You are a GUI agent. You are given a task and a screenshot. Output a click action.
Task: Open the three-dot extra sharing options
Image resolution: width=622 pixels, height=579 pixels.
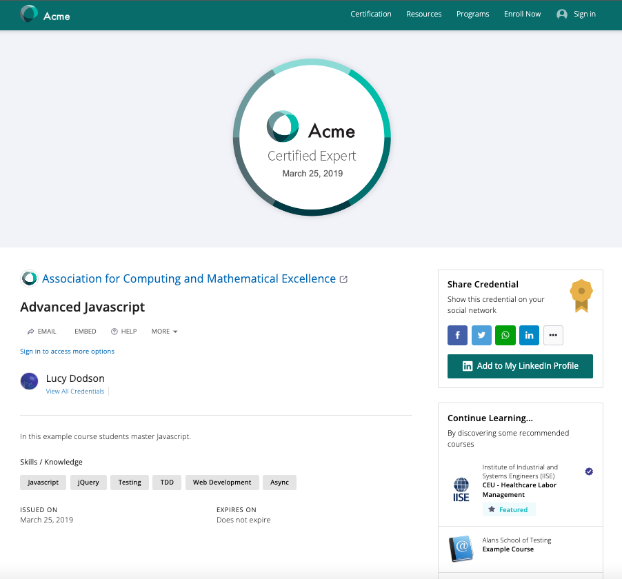coord(553,335)
